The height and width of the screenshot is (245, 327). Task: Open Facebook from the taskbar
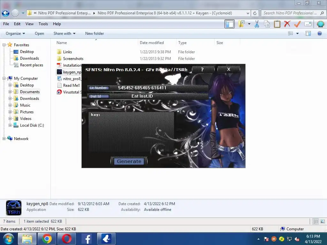tap(87, 239)
